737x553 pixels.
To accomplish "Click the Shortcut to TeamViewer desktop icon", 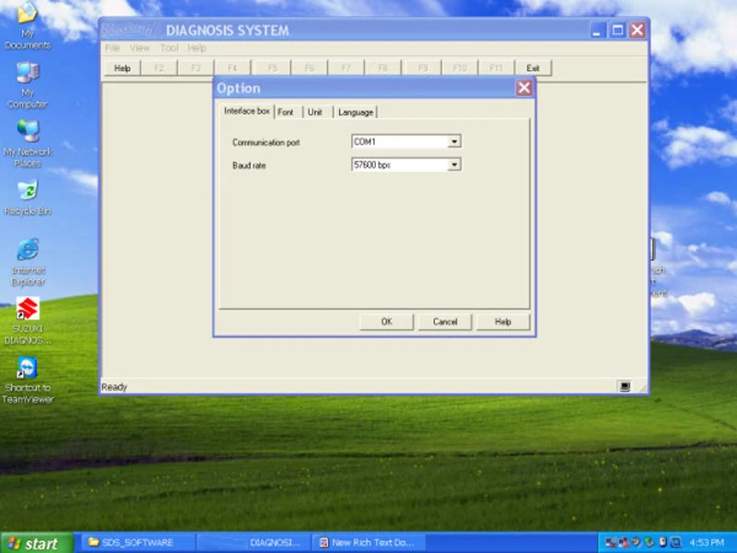I will 28,380.
